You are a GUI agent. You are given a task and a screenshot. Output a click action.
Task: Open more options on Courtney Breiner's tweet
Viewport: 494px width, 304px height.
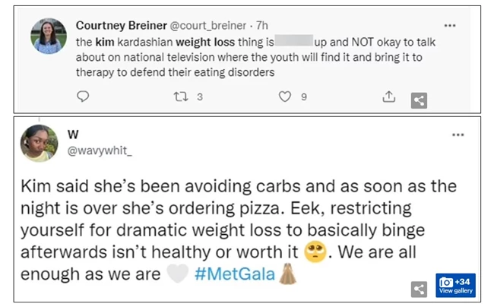(x=450, y=25)
